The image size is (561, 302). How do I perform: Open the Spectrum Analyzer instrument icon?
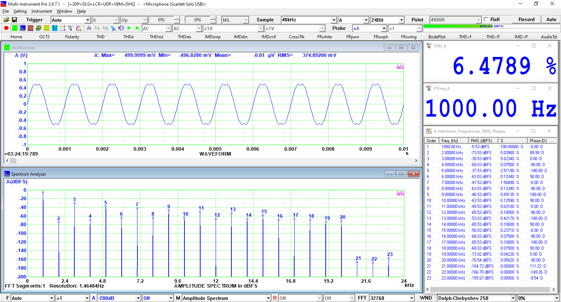pyautogui.click(x=22, y=28)
